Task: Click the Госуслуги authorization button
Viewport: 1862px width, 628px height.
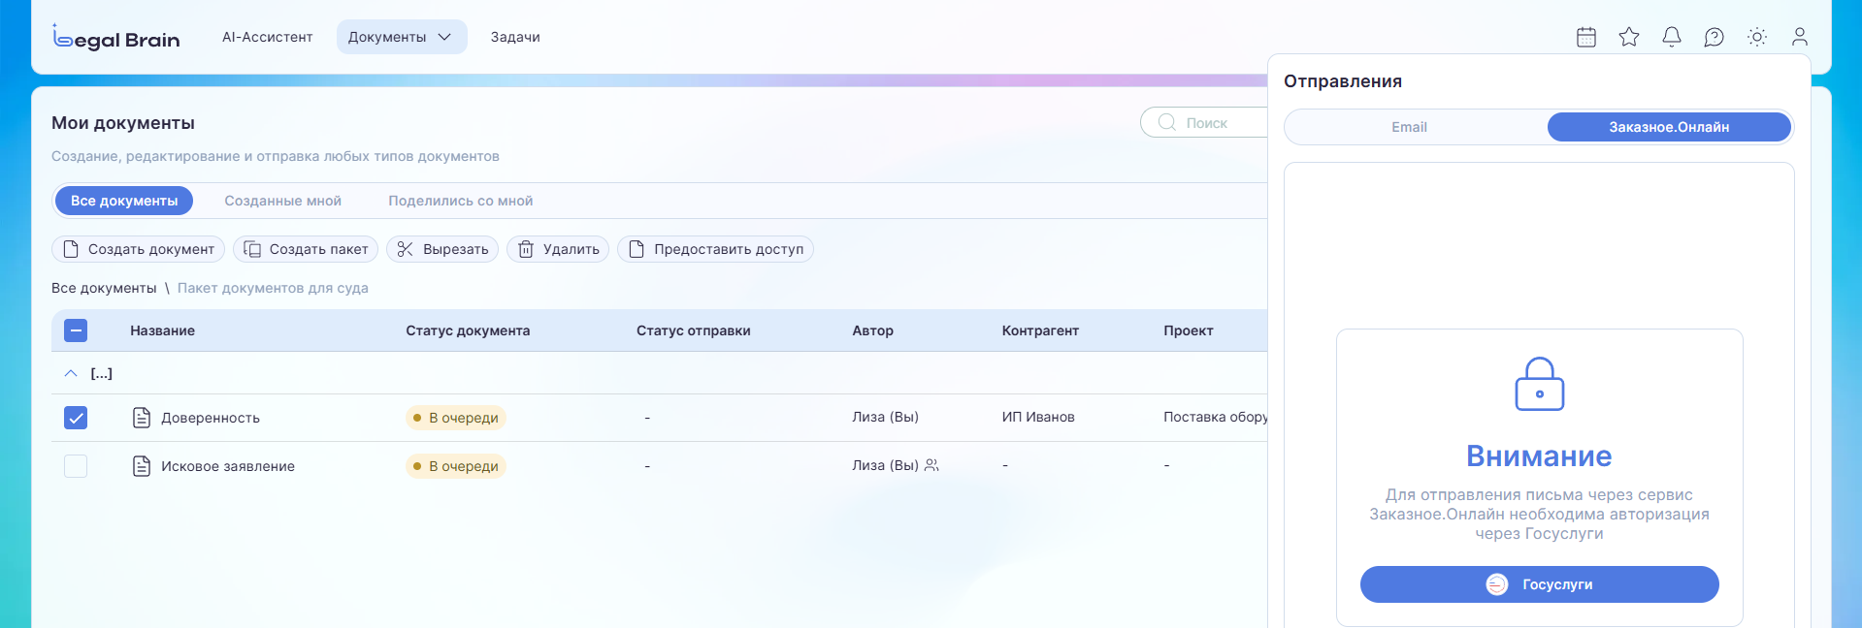Action: tap(1539, 584)
